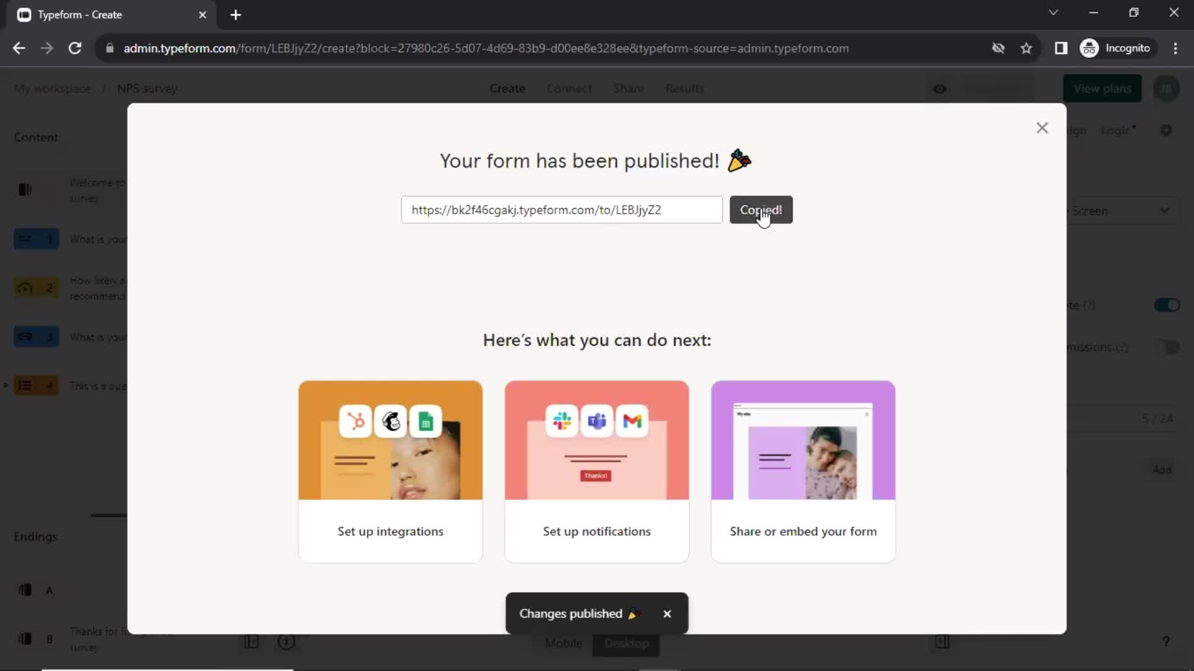The width and height of the screenshot is (1194, 671).
Task: Click the info icon below preview
Action: coord(286,642)
